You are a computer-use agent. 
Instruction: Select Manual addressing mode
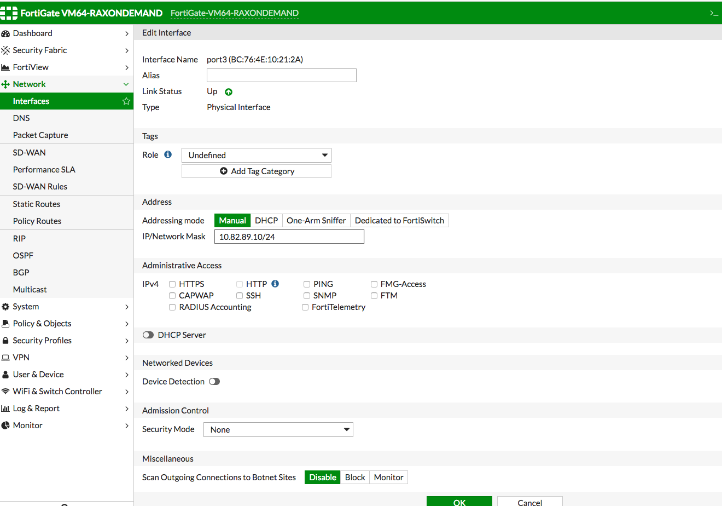pyautogui.click(x=232, y=221)
